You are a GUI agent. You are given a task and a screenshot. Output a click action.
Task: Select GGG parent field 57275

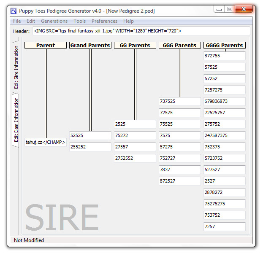coord(180,147)
